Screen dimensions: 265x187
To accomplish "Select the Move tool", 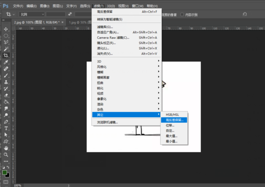I will [6, 29].
